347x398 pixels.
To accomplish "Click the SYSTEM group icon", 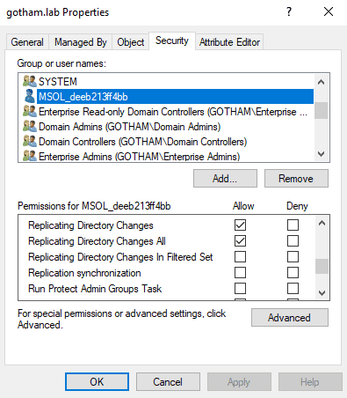I will click(x=30, y=81).
